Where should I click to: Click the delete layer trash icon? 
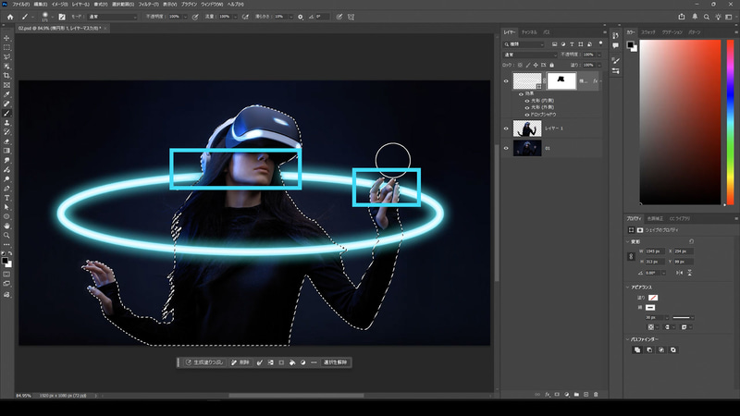point(596,394)
